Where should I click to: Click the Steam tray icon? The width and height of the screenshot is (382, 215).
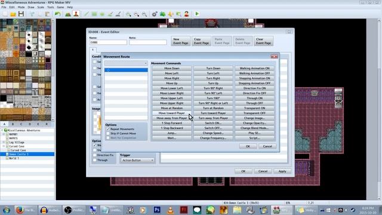point(353,210)
